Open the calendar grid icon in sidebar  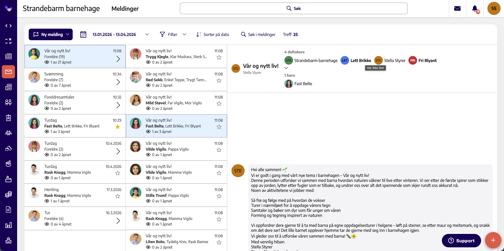[8, 56]
